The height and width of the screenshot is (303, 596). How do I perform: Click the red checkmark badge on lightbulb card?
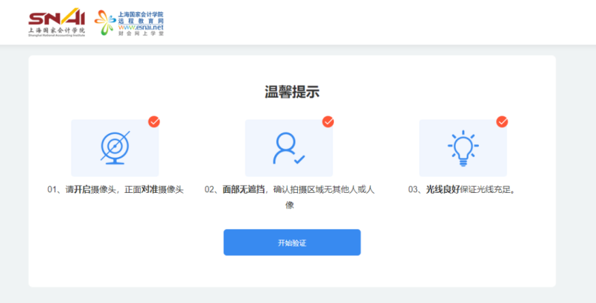tap(502, 121)
